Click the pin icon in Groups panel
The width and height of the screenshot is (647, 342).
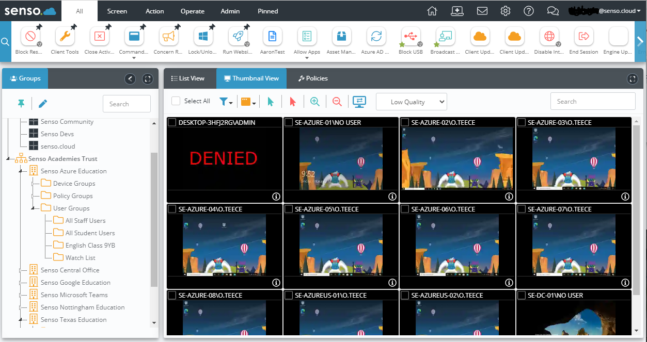tap(21, 104)
